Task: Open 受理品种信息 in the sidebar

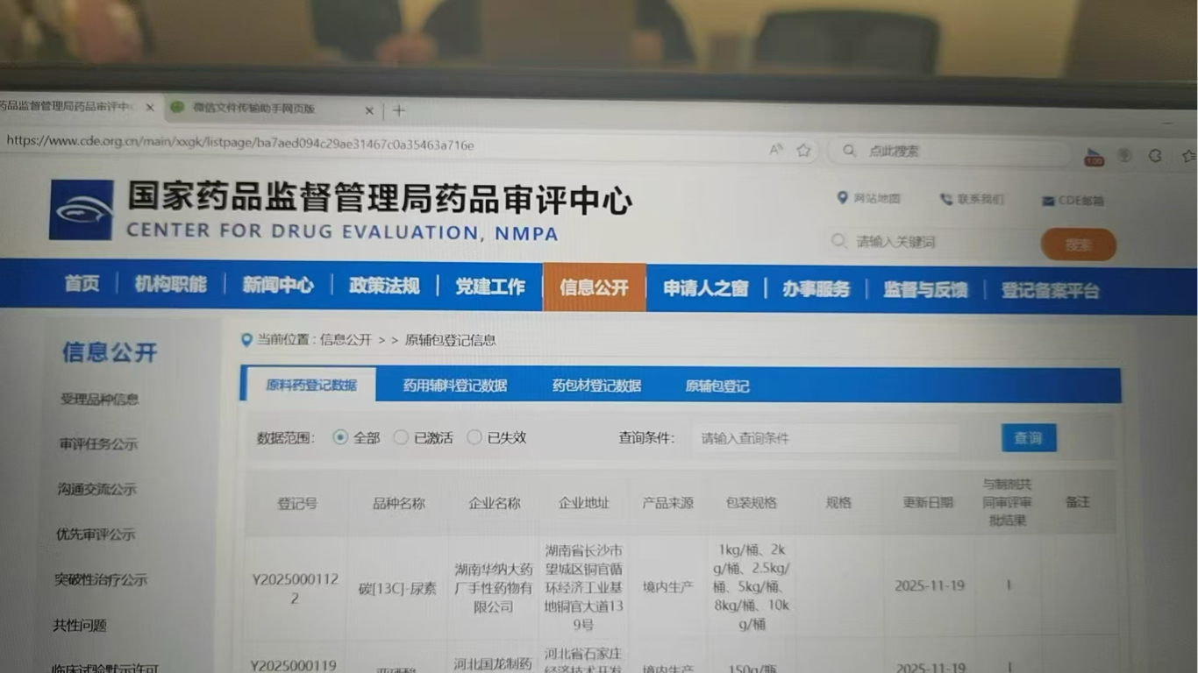Action: [100, 399]
